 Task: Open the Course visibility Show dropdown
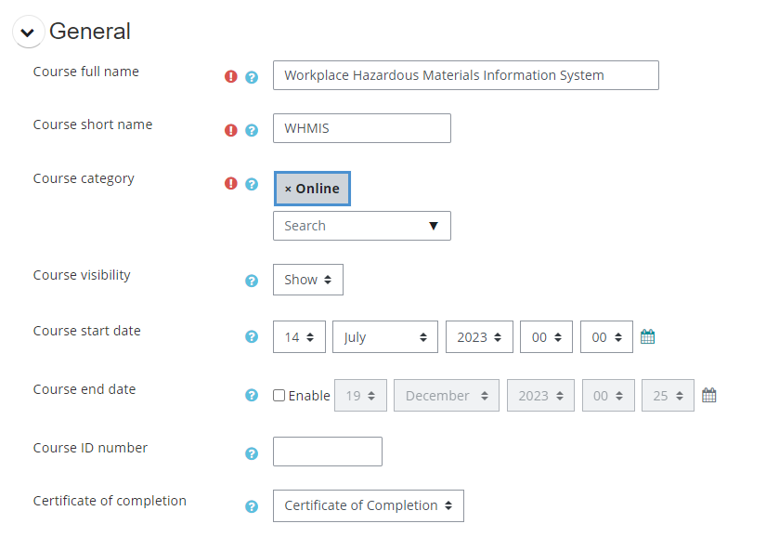(x=307, y=280)
